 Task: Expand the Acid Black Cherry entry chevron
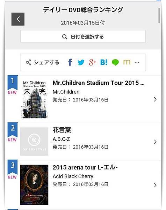[155, 185]
